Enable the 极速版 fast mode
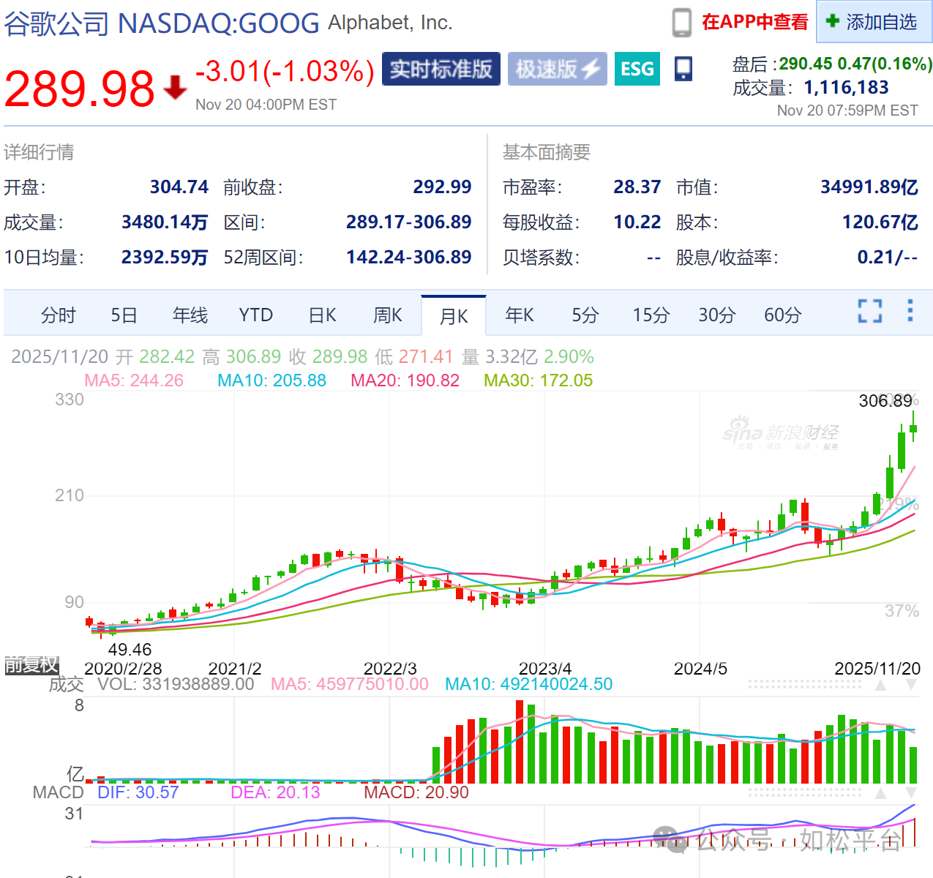 557,69
